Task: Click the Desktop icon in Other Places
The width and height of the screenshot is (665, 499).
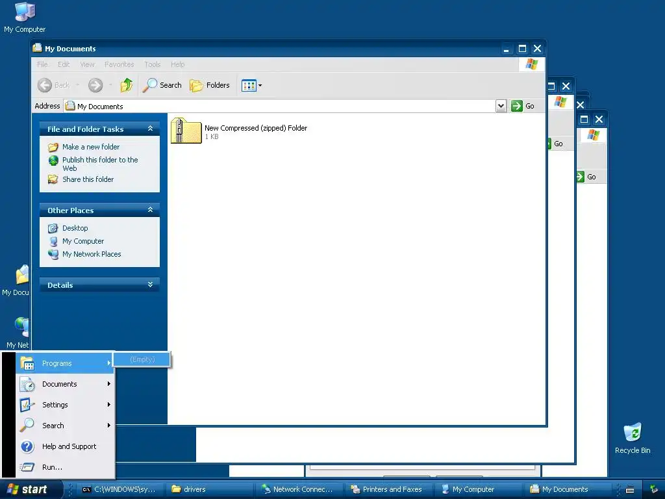Action: [x=53, y=228]
